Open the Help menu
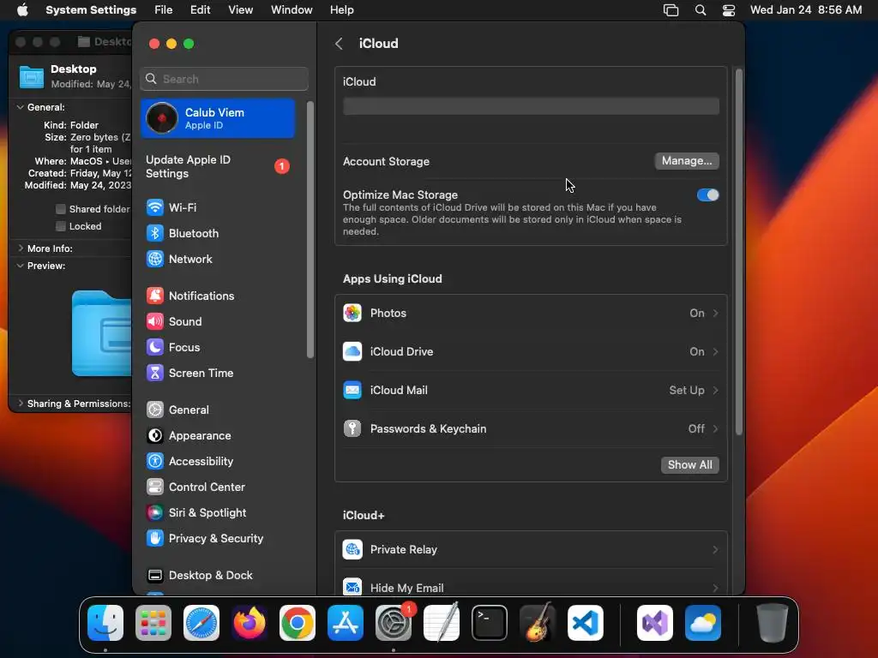This screenshot has height=658, width=878. tap(341, 10)
